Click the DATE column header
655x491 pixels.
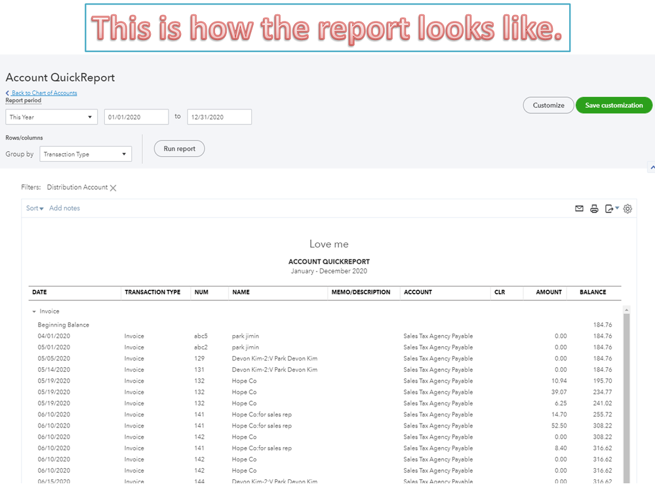[40, 292]
